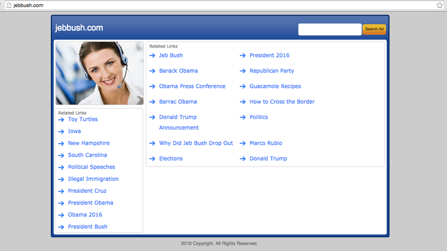Click the arrow icon beside Obama 2016

pos(61,215)
